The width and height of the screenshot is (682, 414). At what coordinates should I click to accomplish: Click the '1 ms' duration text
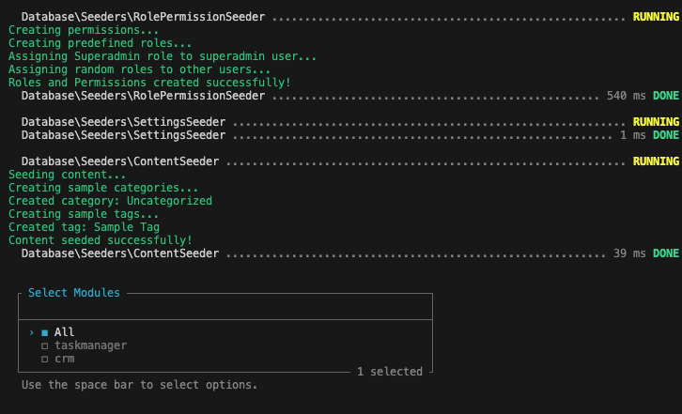tap(632, 135)
